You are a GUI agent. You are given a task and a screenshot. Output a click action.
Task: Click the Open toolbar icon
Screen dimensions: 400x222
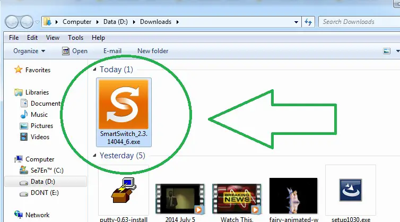(x=66, y=51)
